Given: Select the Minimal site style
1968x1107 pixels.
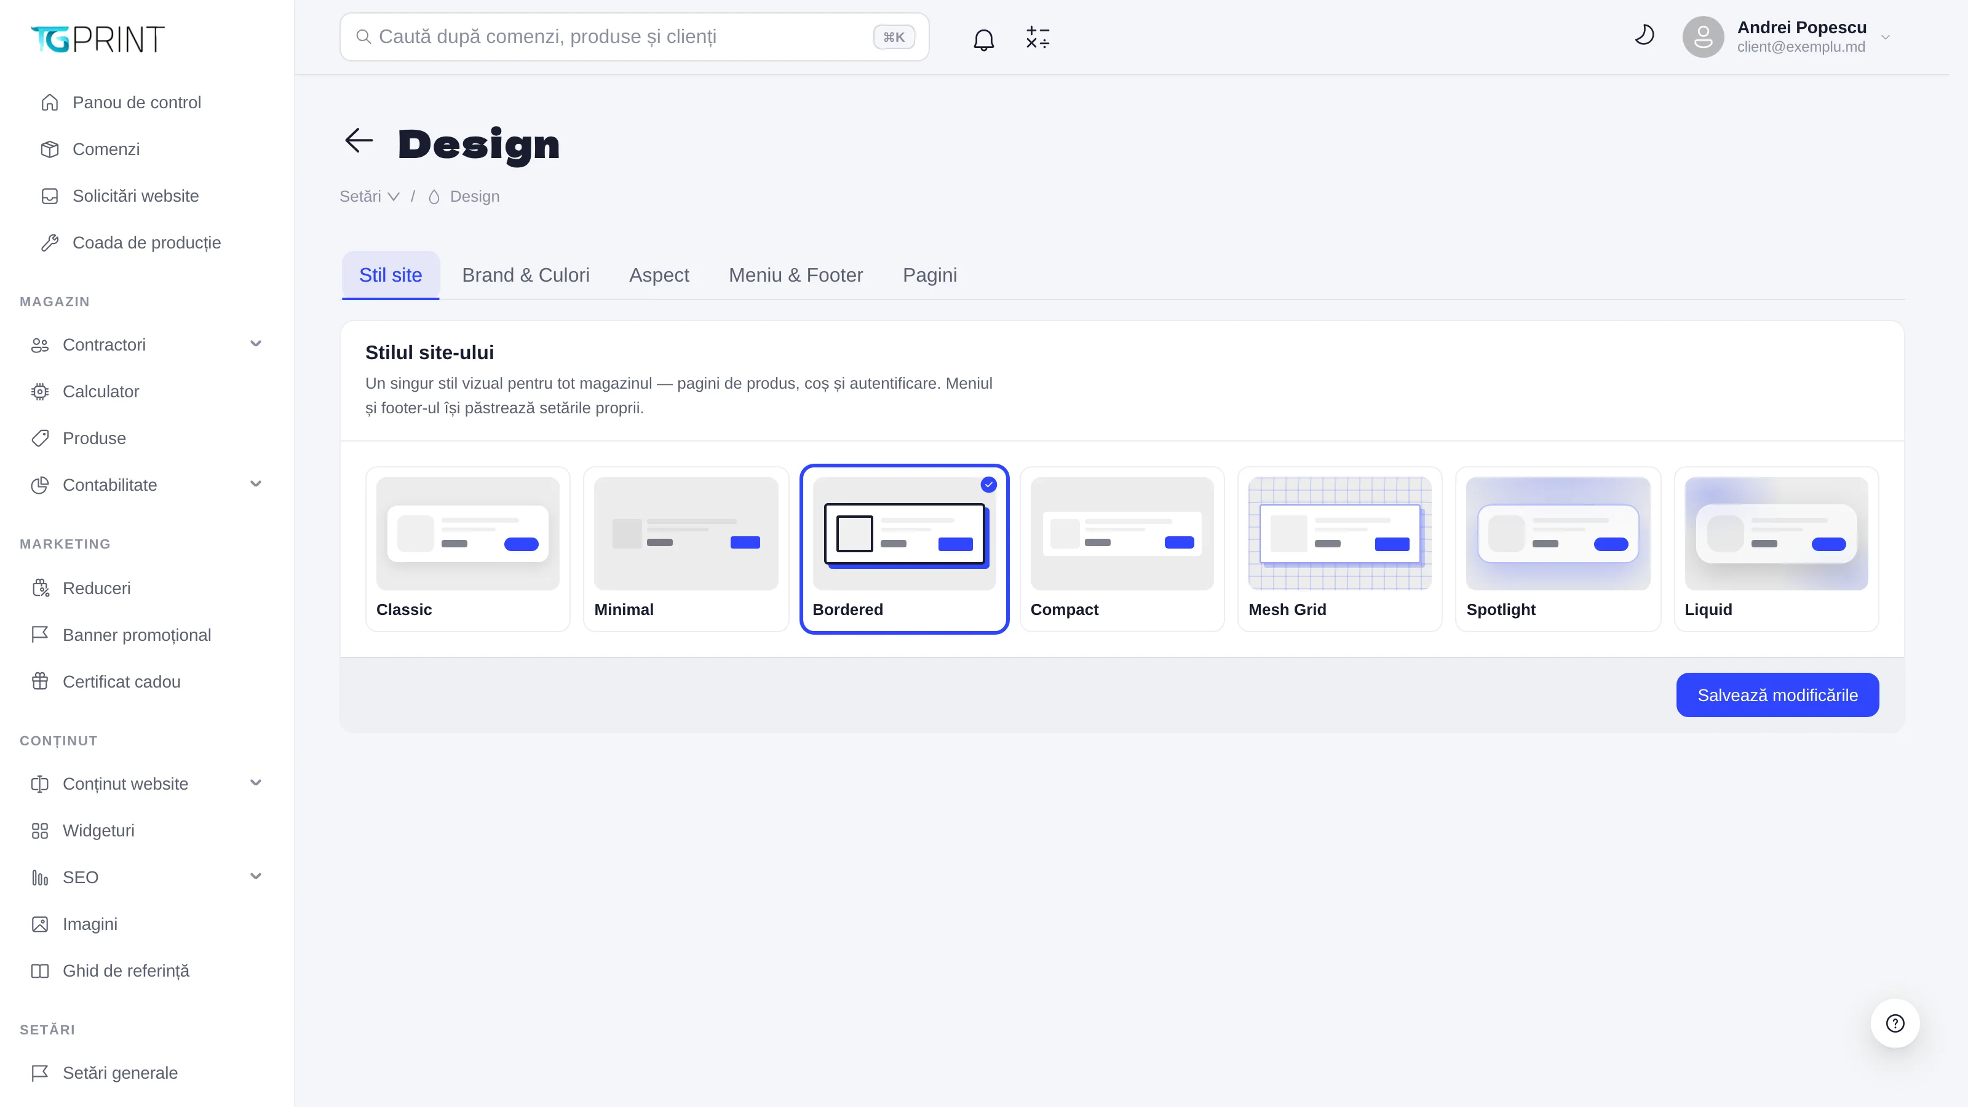Looking at the screenshot, I should tap(686, 549).
